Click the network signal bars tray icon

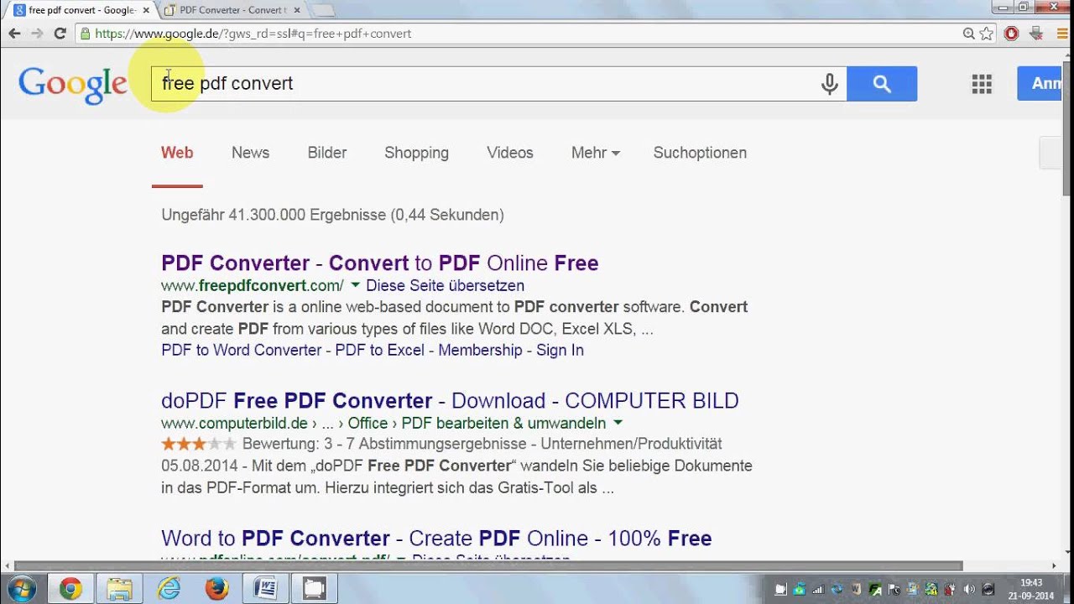coord(817,590)
